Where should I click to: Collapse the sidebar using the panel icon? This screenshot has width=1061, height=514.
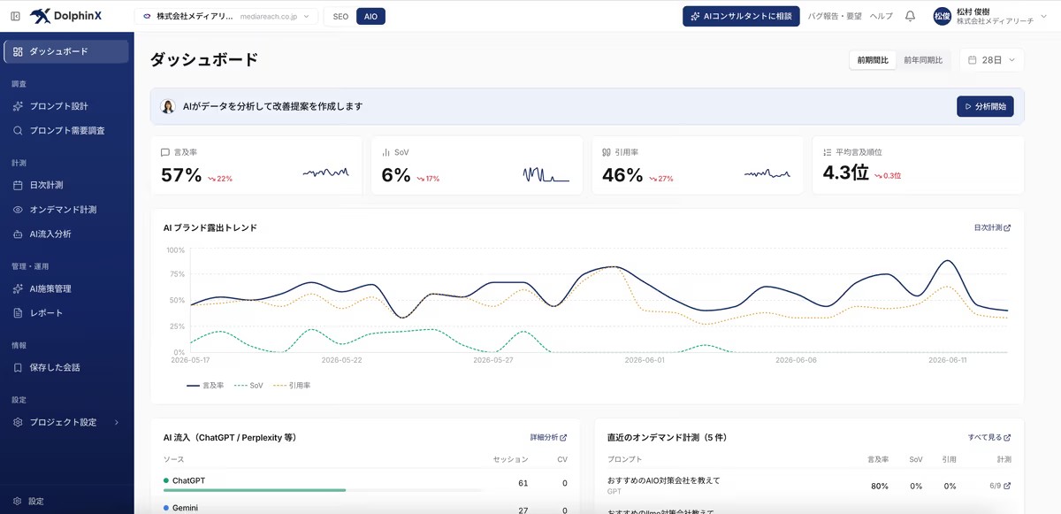point(15,16)
